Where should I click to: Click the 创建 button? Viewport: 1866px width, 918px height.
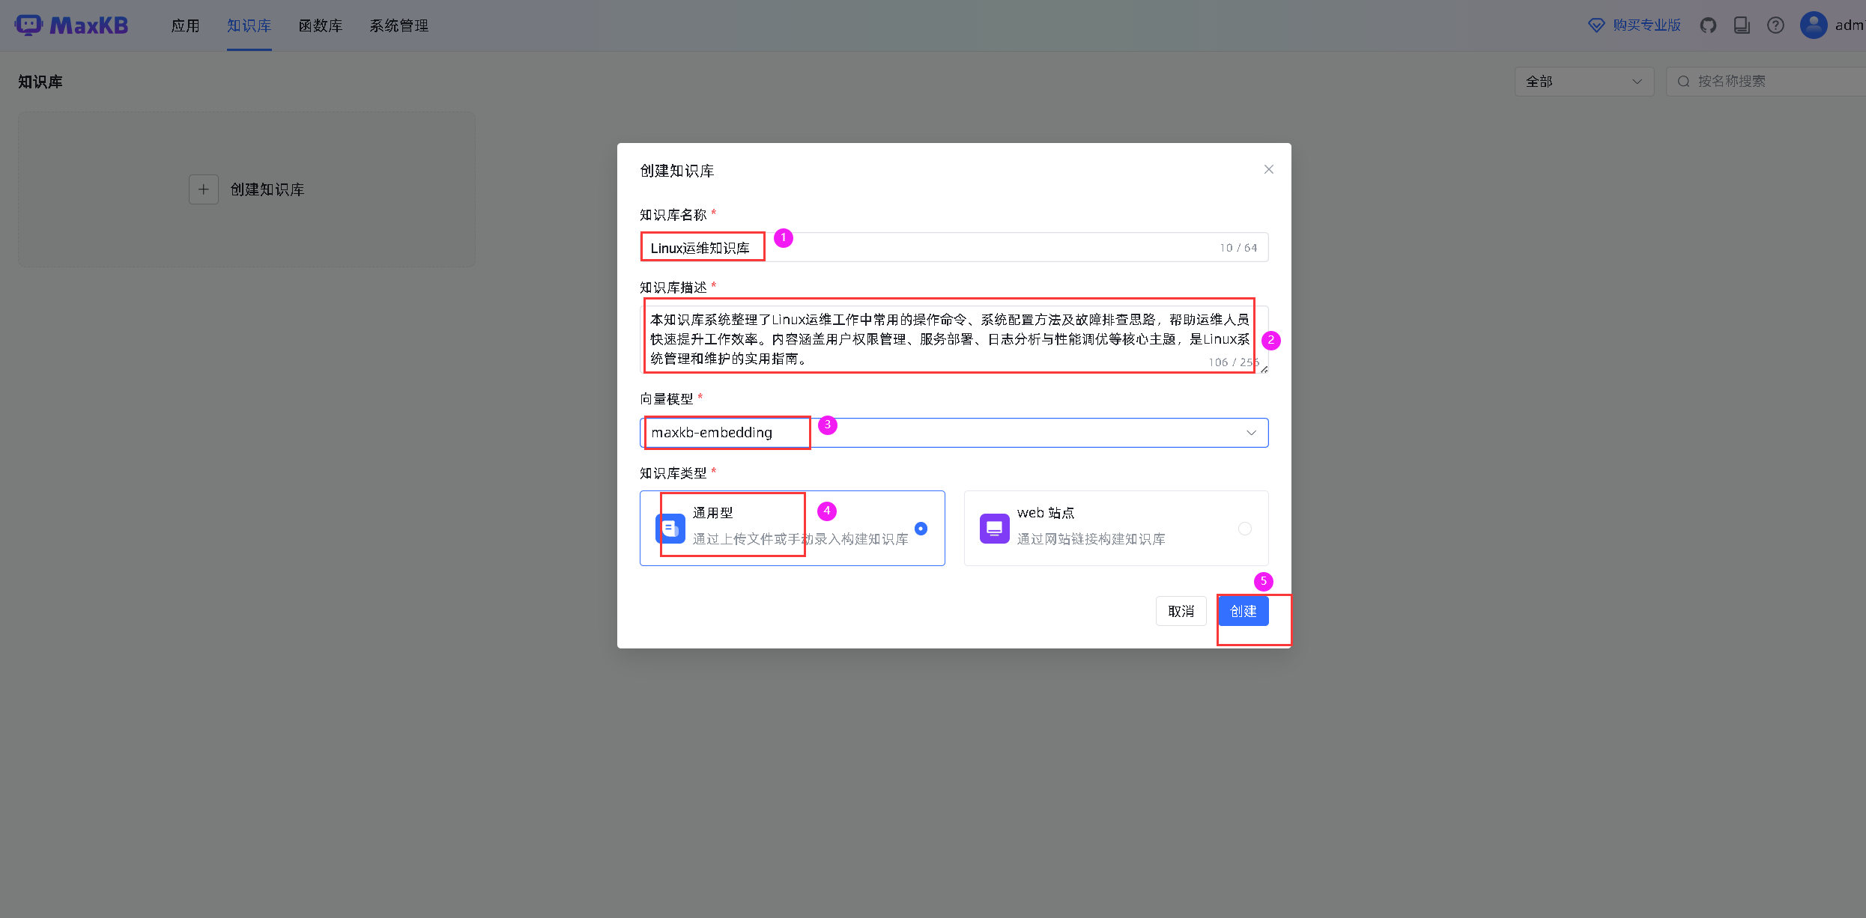(1243, 611)
